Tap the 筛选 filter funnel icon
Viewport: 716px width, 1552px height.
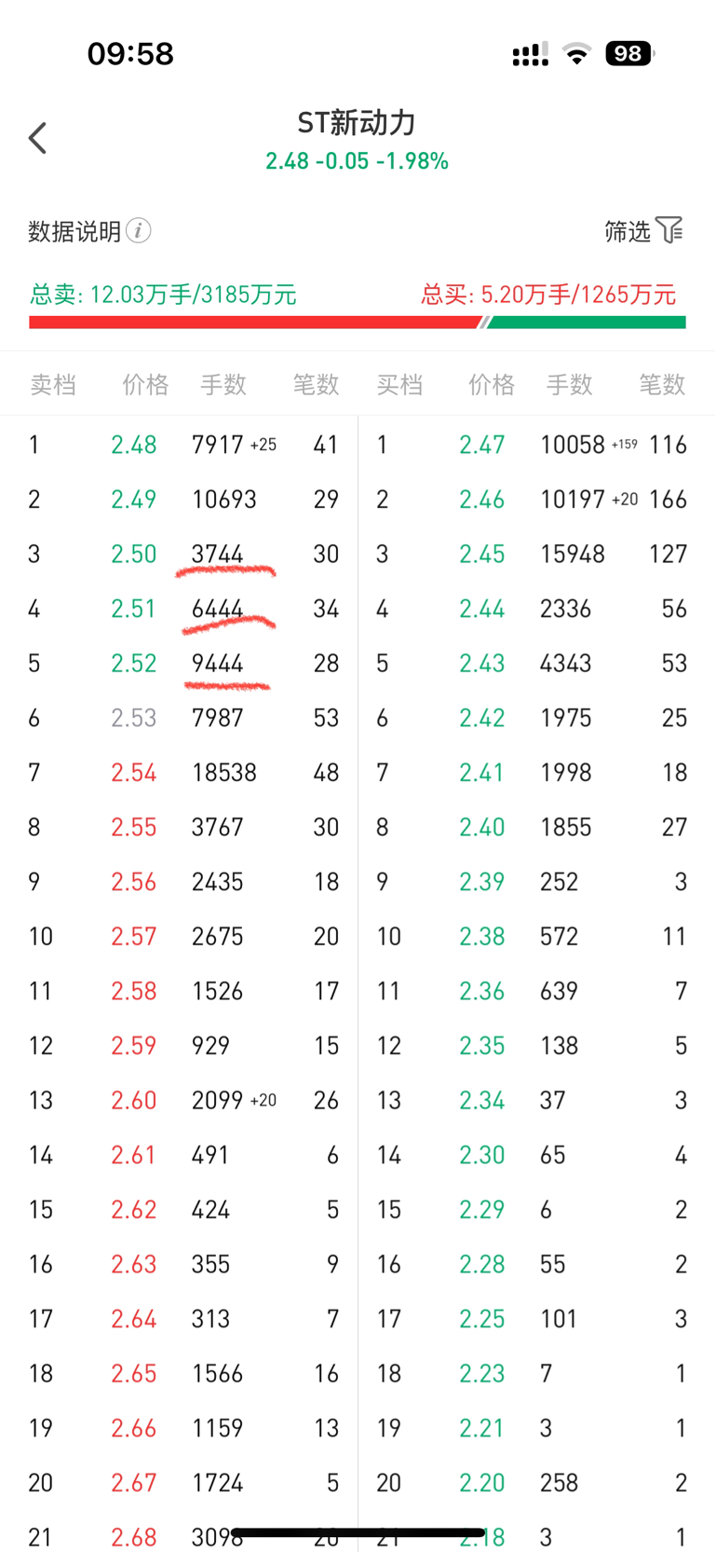669,229
